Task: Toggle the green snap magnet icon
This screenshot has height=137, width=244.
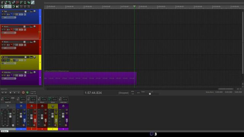Action: point(14,6)
